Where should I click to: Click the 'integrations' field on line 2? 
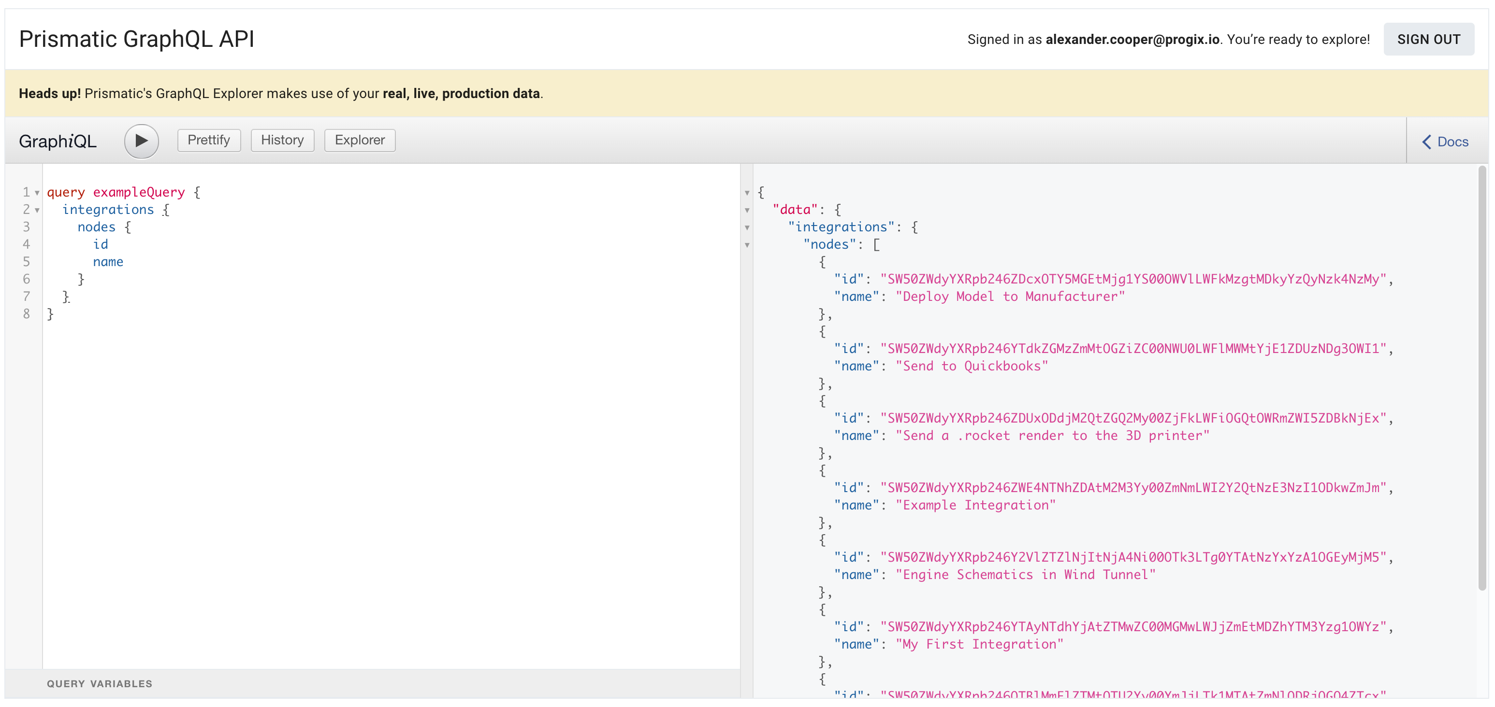108,210
